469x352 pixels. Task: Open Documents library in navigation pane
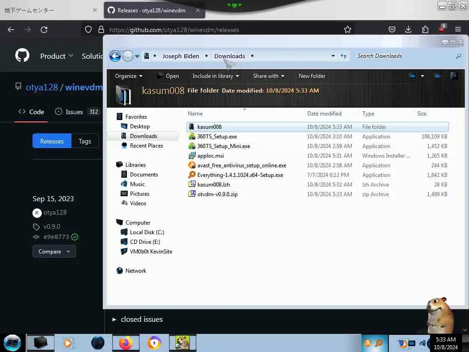(x=143, y=175)
